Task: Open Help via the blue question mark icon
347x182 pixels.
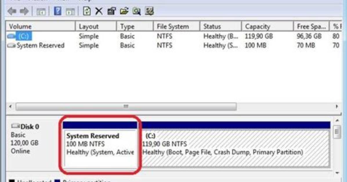Action: tap(57, 11)
